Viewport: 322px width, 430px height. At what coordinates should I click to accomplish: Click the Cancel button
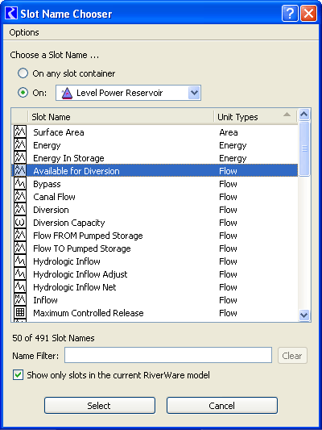tap(222, 405)
